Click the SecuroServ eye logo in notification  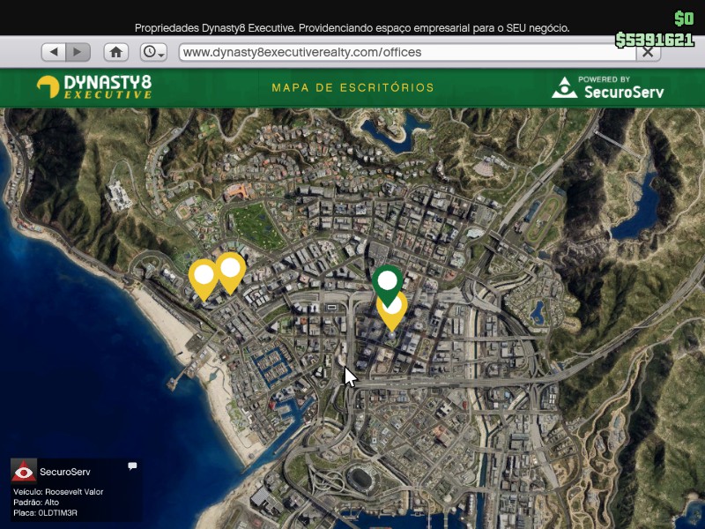(x=24, y=471)
